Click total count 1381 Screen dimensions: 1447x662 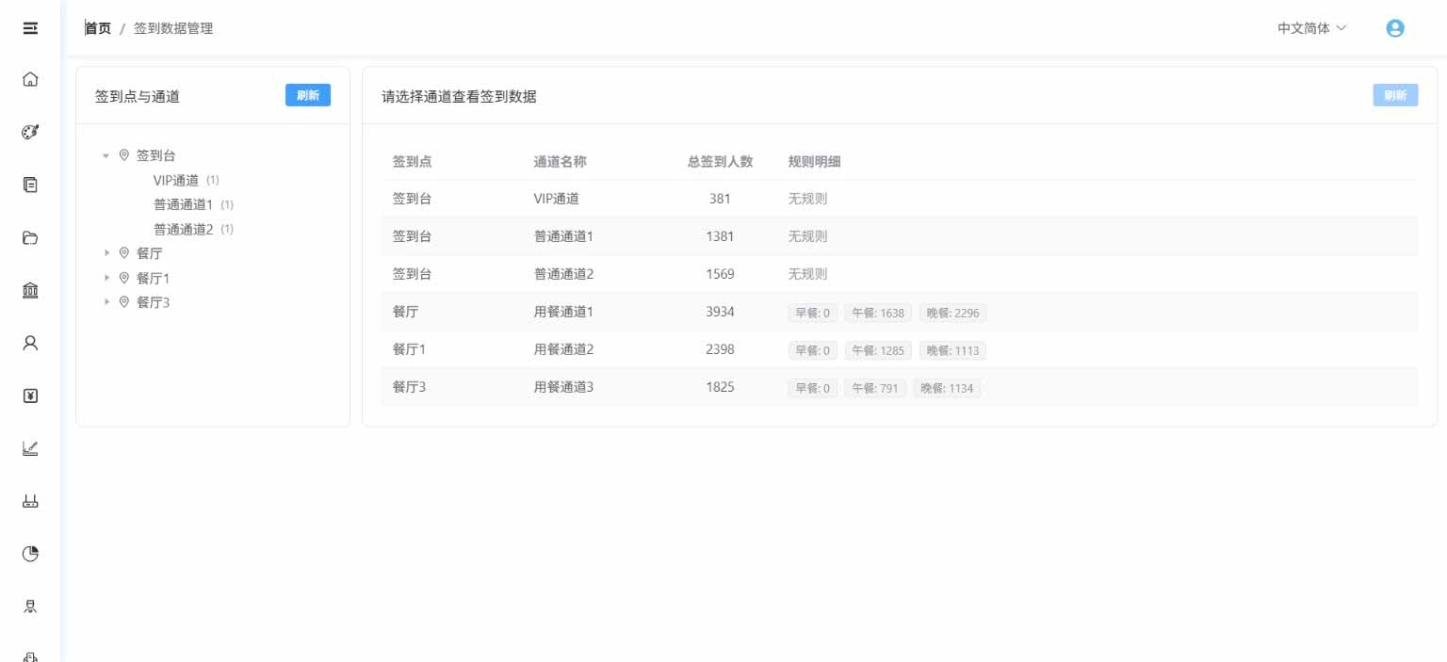(720, 236)
